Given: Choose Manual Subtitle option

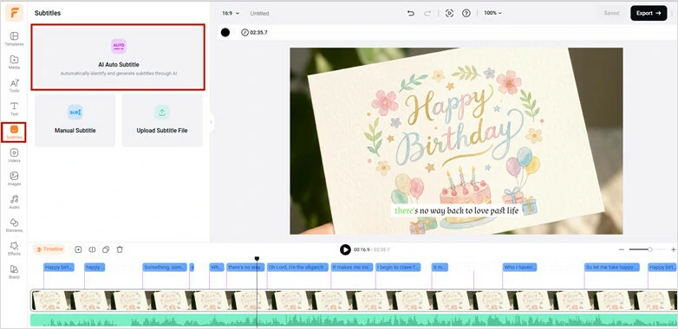Looking at the screenshot, I should [75, 120].
